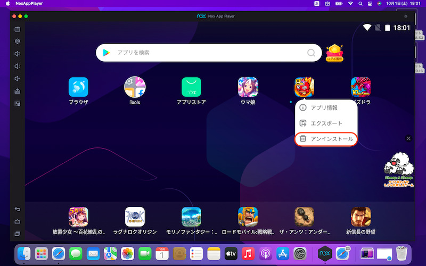Open the NoxAppPlayer menu in menu bar
Screen dimensions: 426x266
tap(29, 4)
